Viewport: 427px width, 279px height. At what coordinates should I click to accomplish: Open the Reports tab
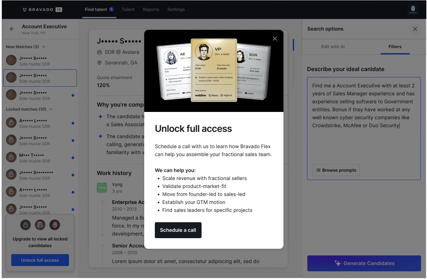151,9
